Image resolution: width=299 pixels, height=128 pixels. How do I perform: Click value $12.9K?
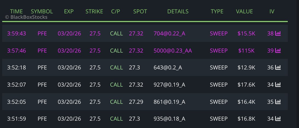[246, 68]
